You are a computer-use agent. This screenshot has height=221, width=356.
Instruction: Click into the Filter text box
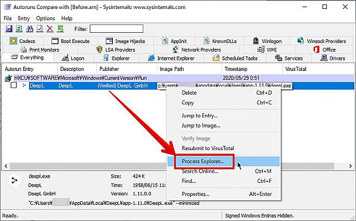point(116,29)
